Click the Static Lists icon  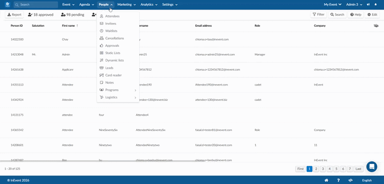101,53
